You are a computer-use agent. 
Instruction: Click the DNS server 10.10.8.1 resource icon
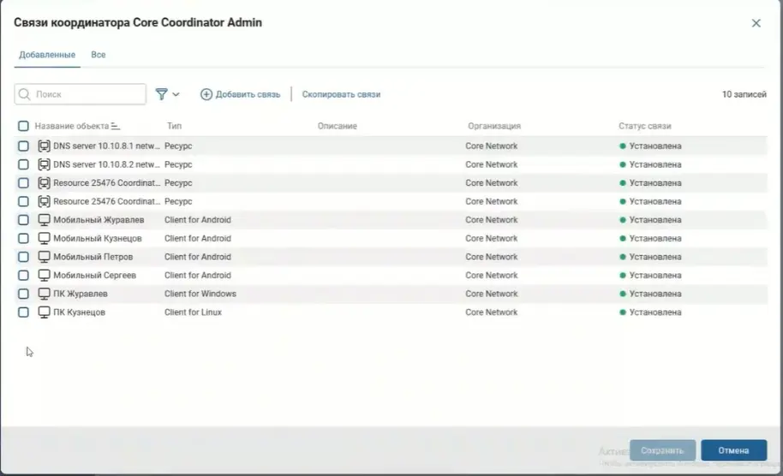pyautogui.click(x=45, y=146)
